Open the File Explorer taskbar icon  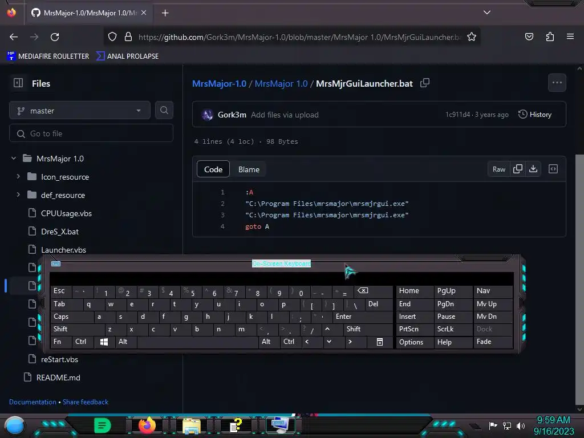click(x=191, y=425)
